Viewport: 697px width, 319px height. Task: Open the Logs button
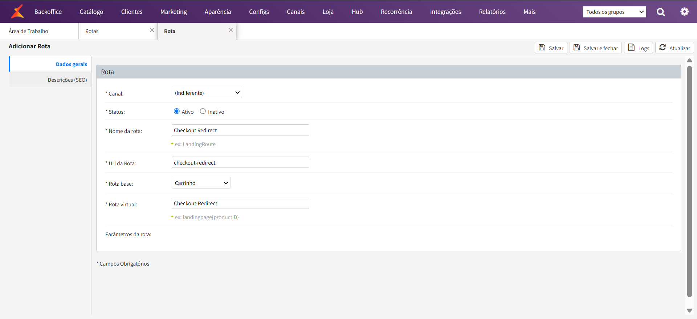pyautogui.click(x=639, y=48)
